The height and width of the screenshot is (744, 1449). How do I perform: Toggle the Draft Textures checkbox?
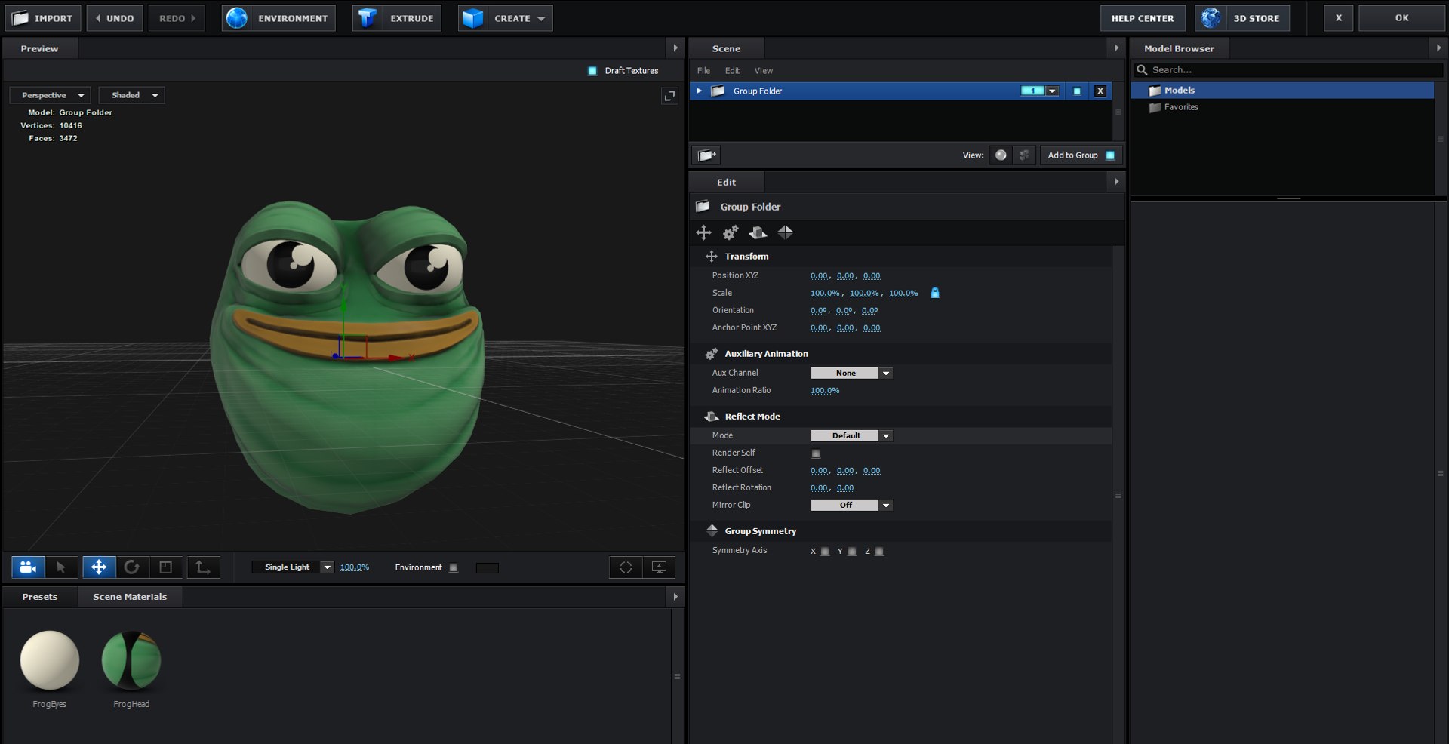click(592, 71)
